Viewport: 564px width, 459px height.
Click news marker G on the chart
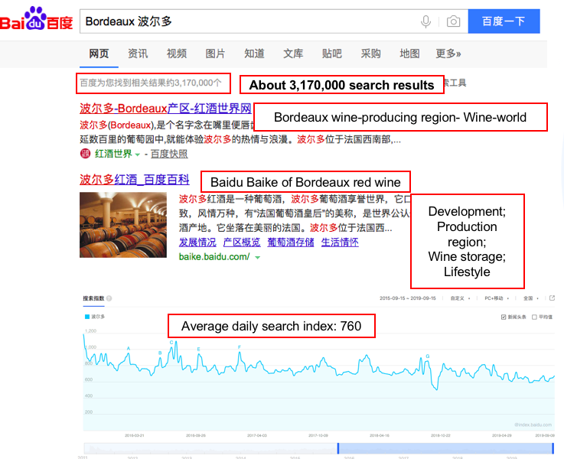pyautogui.click(x=428, y=356)
